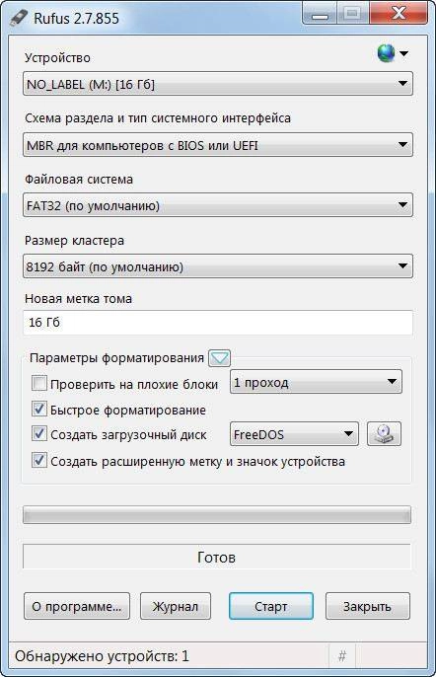Minimize the Rufus window
The height and width of the screenshot is (677, 436).
320,14
